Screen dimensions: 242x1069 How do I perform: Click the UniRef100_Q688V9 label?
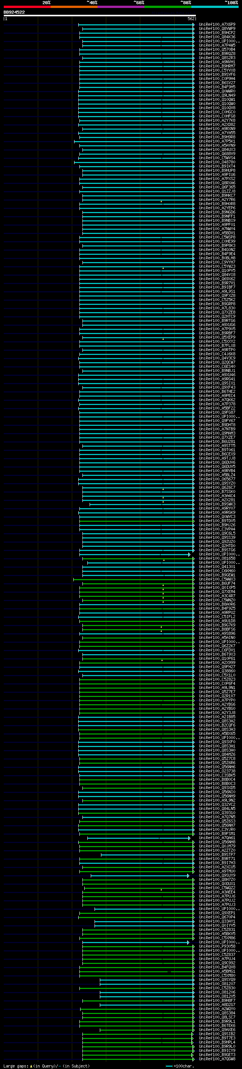[x=217, y=154]
